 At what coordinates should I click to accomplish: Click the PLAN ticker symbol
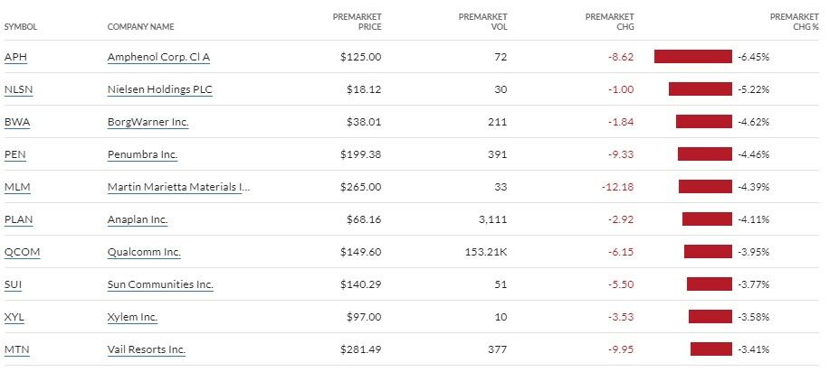pyautogui.click(x=18, y=219)
